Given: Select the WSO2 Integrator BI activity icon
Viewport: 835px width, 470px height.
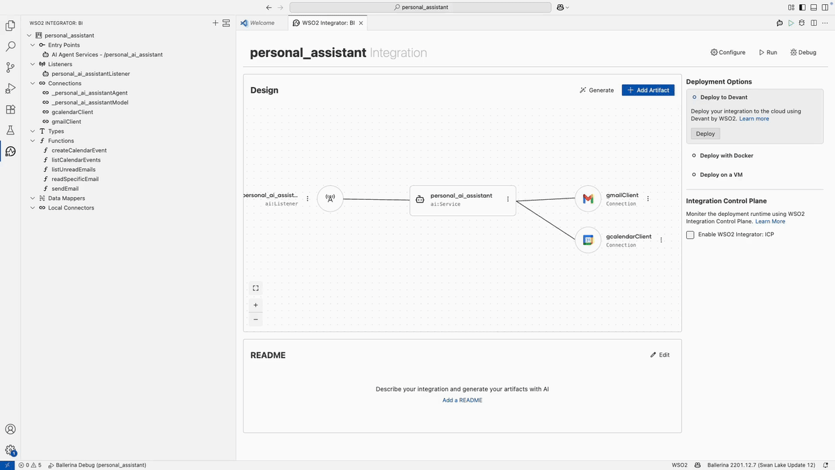Looking at the screenshot, I should (10, 151).
